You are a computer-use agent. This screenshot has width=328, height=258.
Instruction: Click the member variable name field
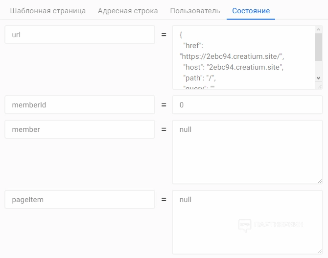(80, 129)
